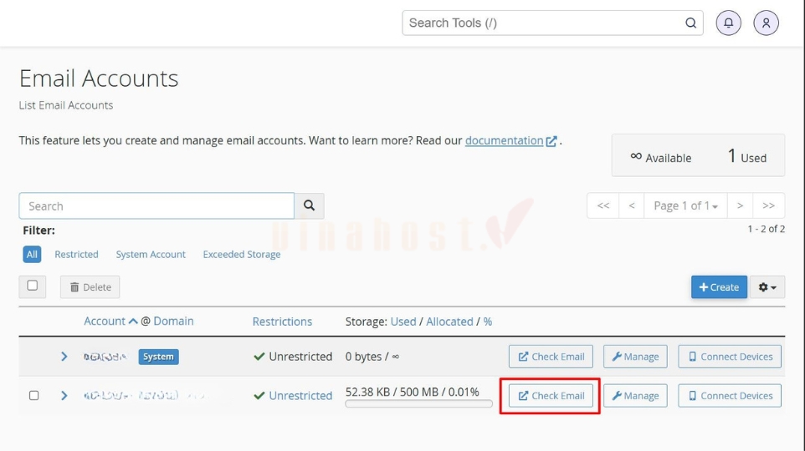Viewport: 805px width, 451px height.
Task: Click the '1 - 2 of 2' results count
Action: tap(766, 229)
